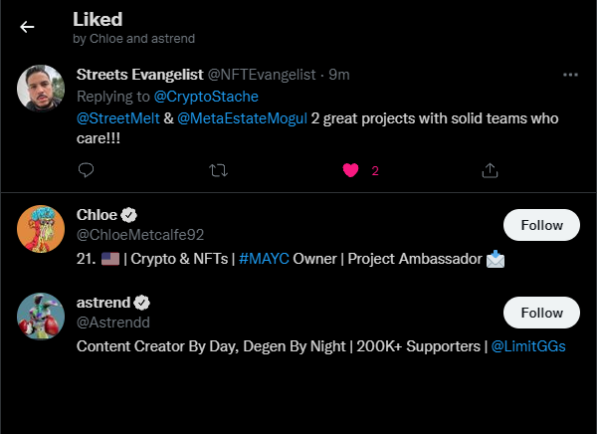Viewport: 597px width, 434px height.
Task: Unlike the tweet via heart icon
Action: [350, 170]
